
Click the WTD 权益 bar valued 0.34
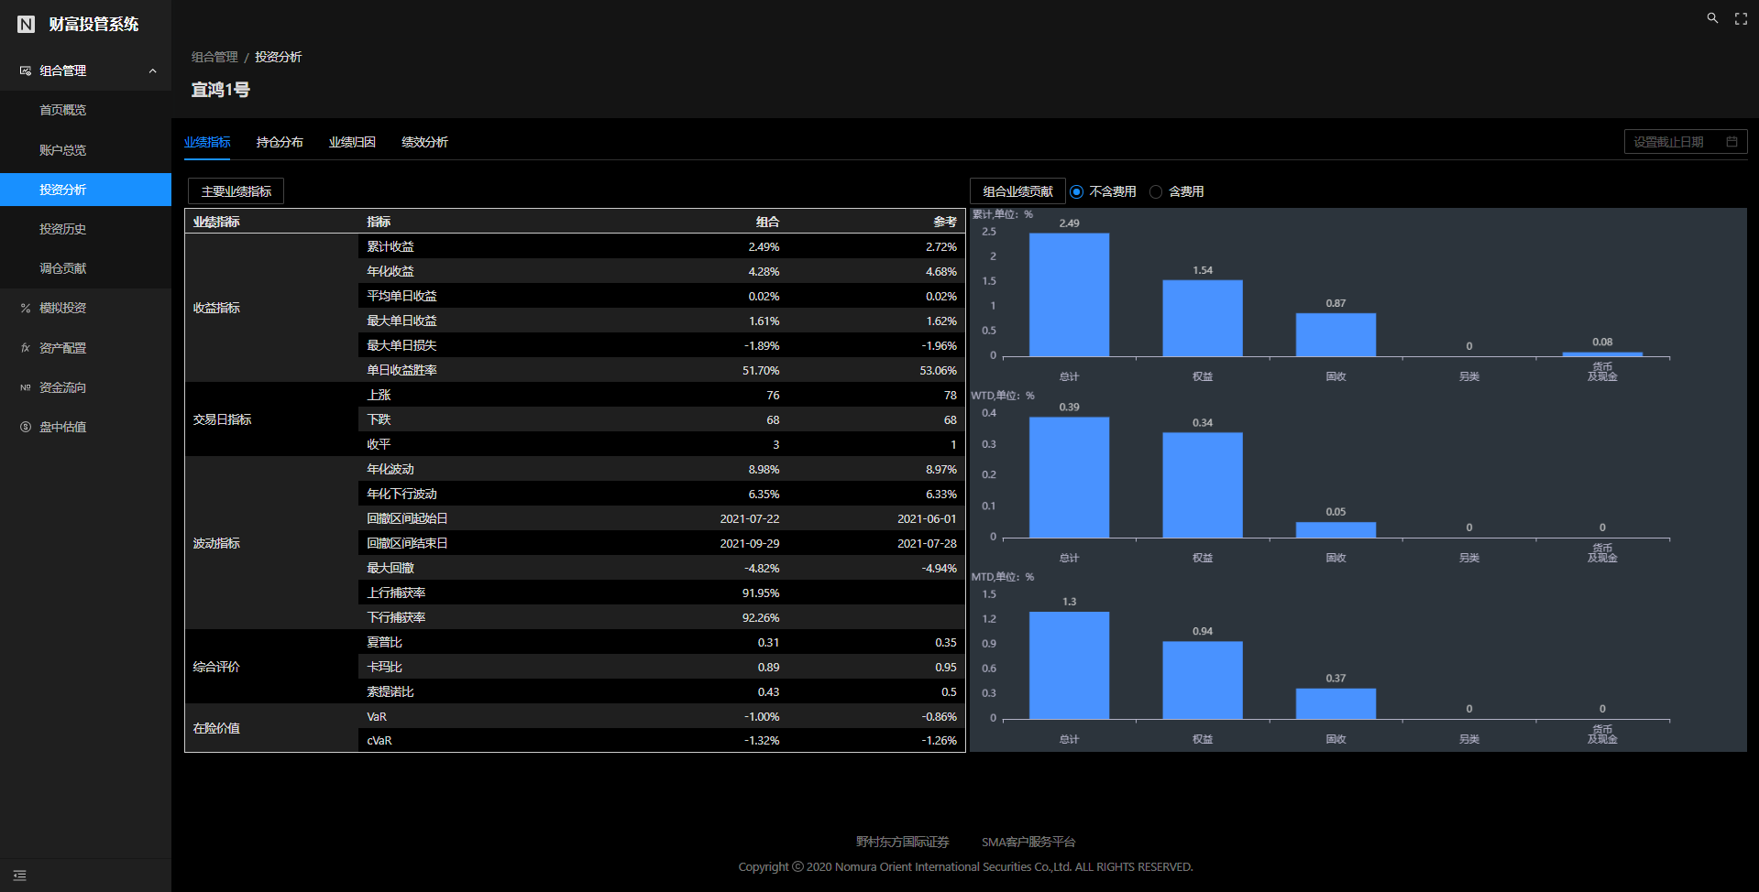[1203, 485]
